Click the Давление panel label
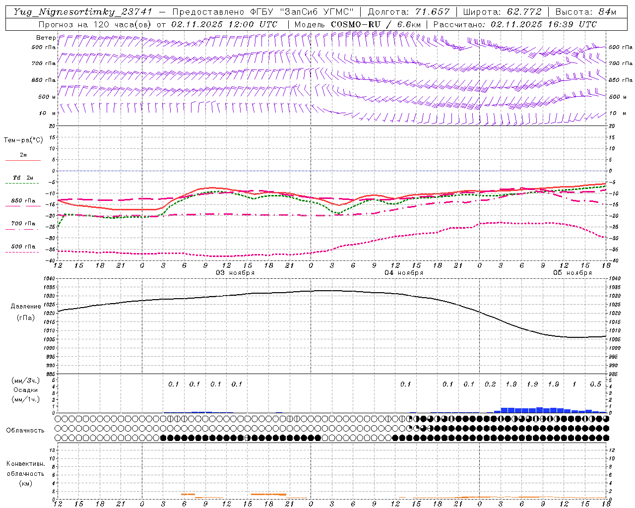 26,307
